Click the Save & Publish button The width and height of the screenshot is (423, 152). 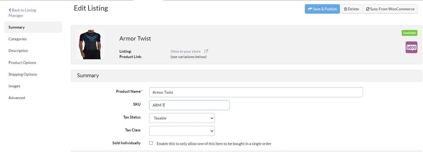click(x=322, y=9)
